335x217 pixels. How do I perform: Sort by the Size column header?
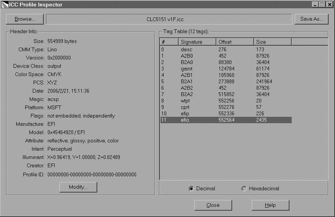point(272,42)
